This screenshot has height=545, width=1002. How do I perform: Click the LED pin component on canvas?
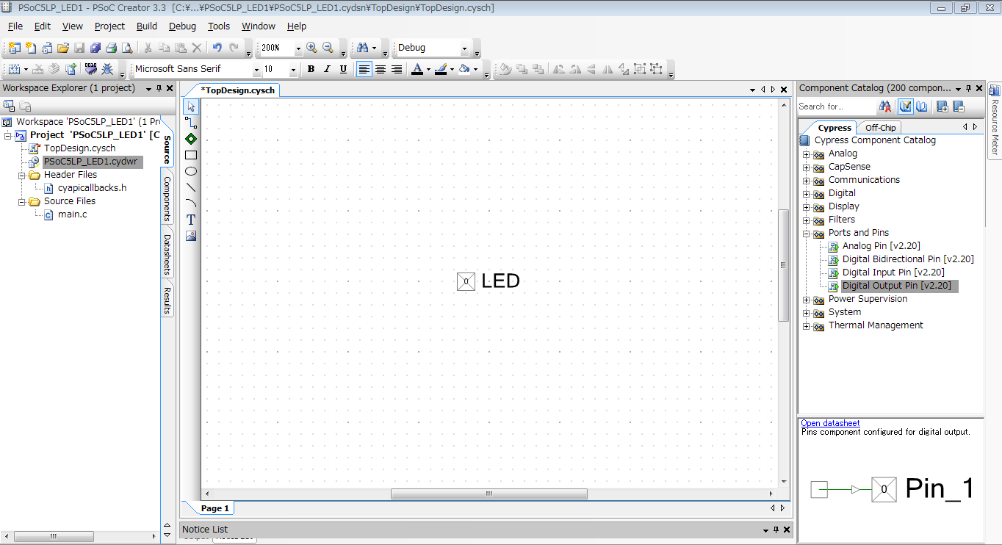pos(466,281)
